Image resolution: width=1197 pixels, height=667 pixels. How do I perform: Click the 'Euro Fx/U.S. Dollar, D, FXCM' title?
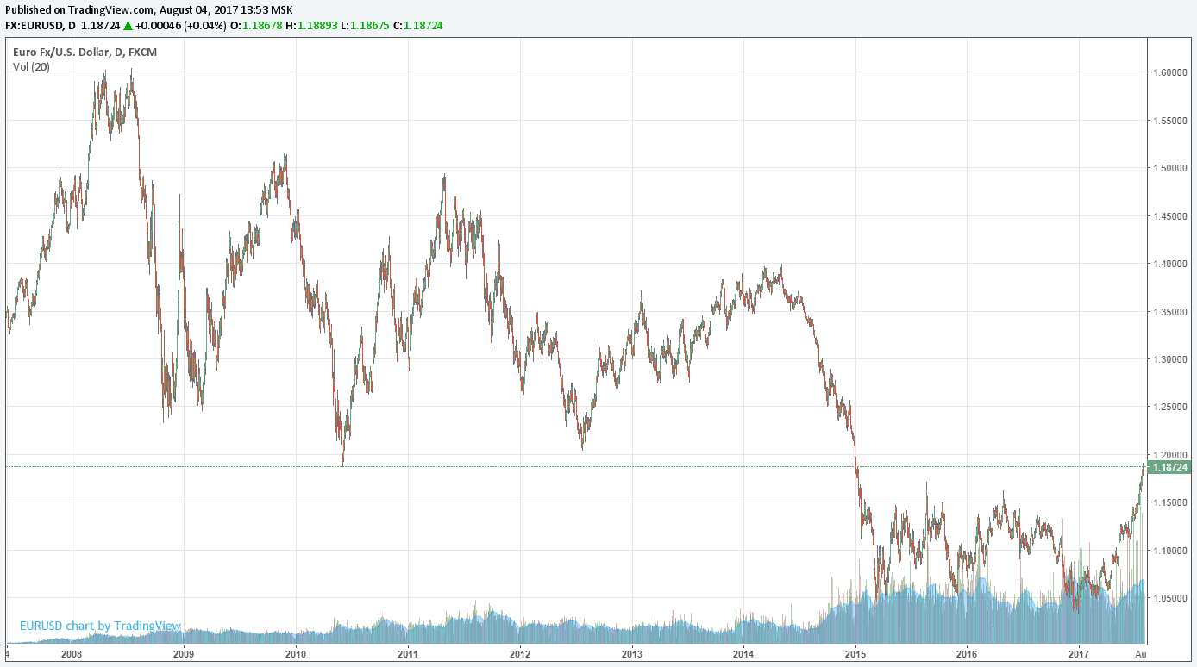coord(85,53)
